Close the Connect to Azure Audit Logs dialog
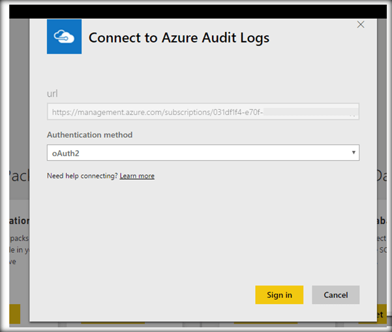 pos(361,25)
